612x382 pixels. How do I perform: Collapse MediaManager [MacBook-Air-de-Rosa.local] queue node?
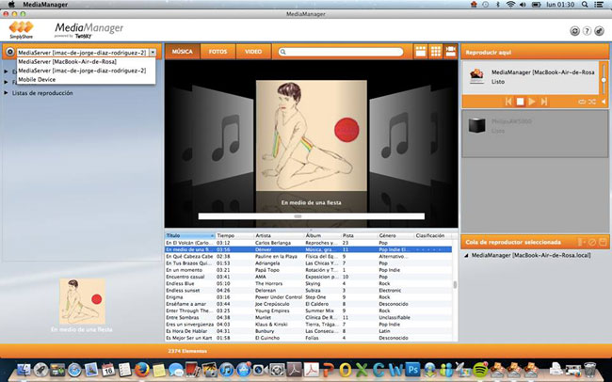[x=466, y=256]
